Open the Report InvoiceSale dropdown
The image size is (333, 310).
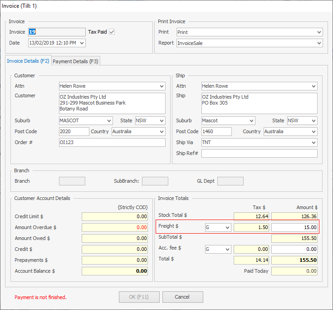click(319, 43)
